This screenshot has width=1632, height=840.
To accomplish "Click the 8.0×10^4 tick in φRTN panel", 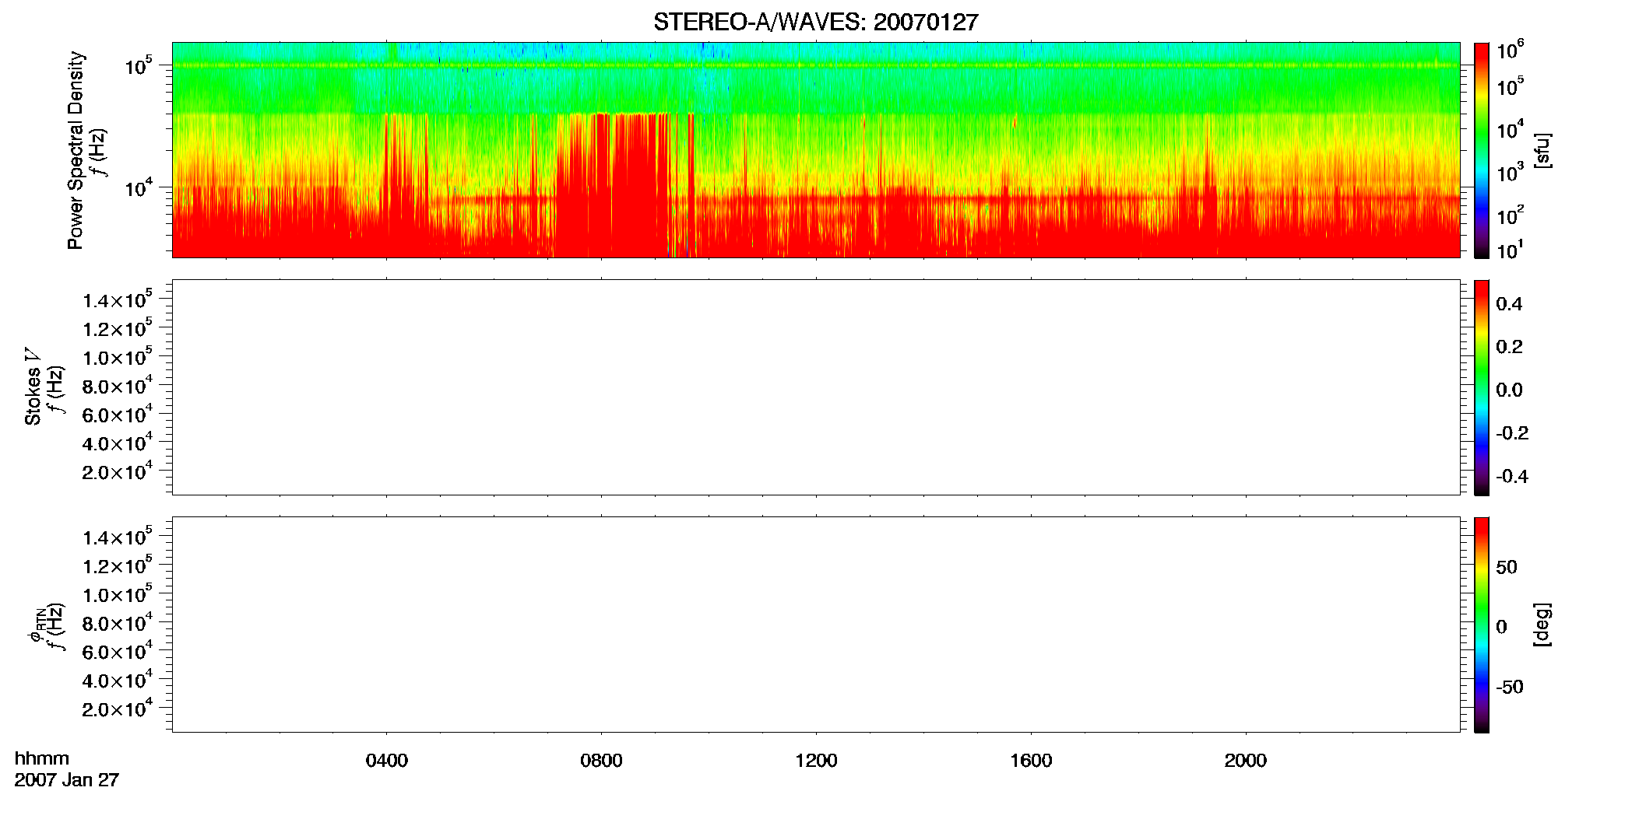I will [118, 622].
